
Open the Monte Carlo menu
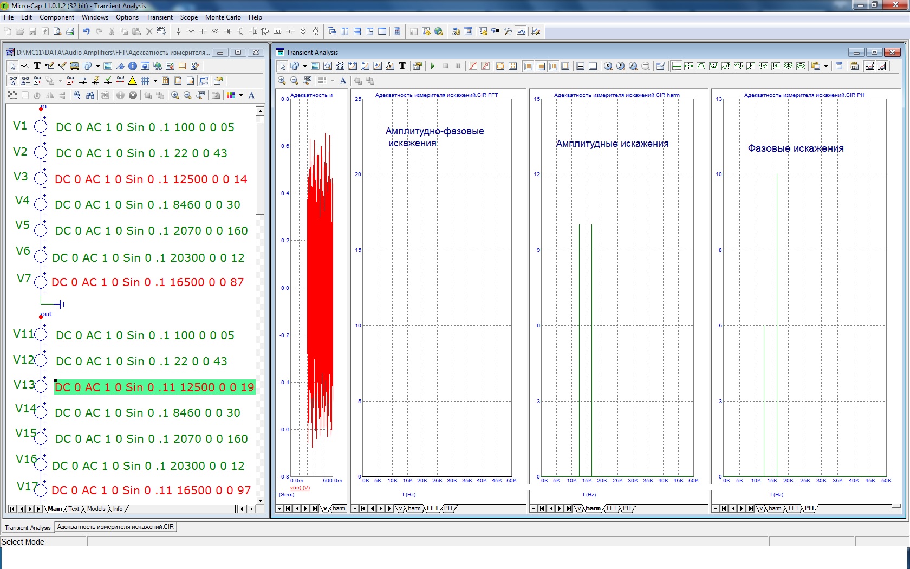[223, 17]
